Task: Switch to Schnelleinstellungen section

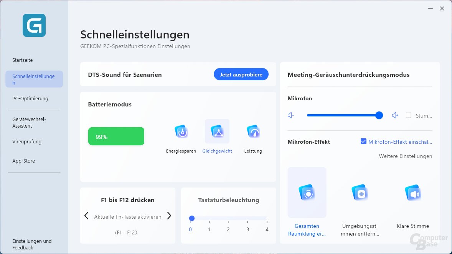Action: tap(34, 79)
